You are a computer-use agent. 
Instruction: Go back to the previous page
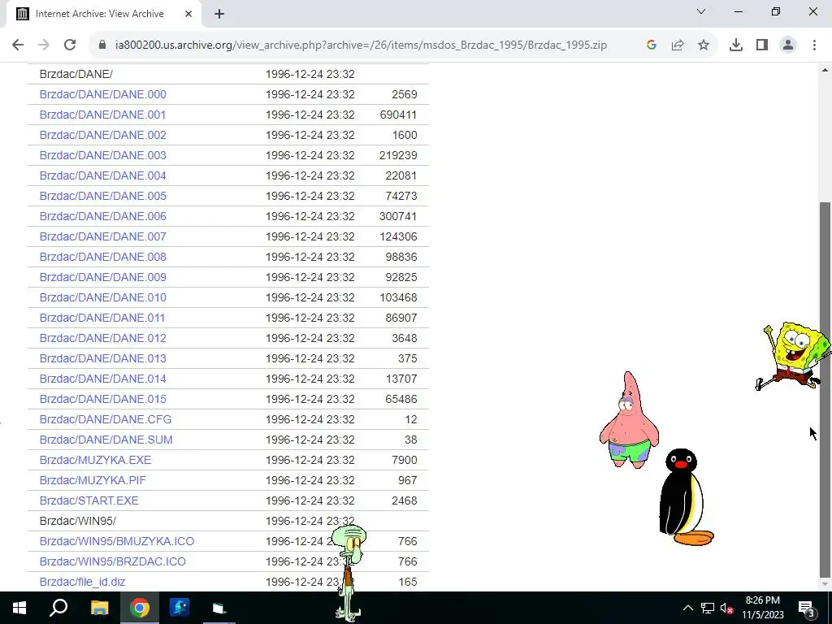18,45
